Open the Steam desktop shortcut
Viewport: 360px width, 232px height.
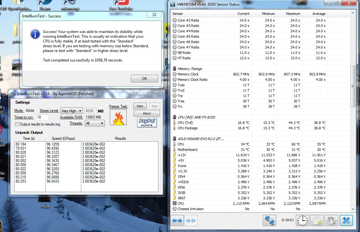[45, 5]
